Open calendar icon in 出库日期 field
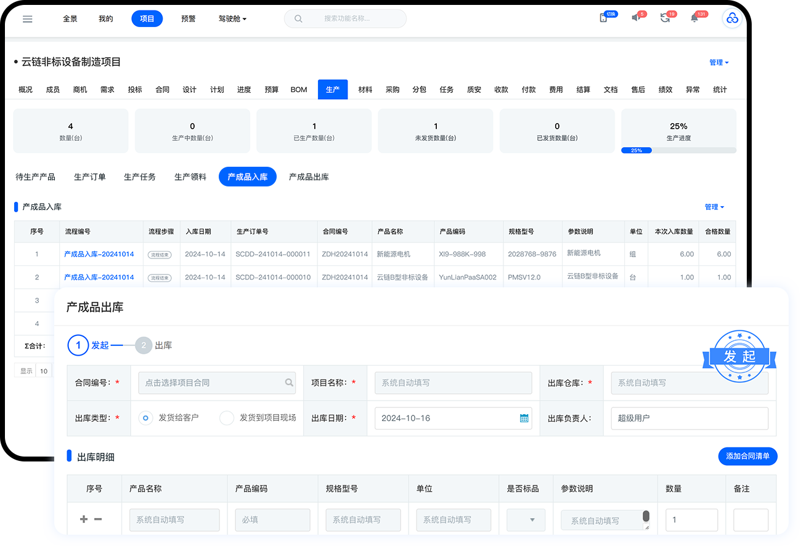Viewport: 801px width, 547px height. pos(524,418)
